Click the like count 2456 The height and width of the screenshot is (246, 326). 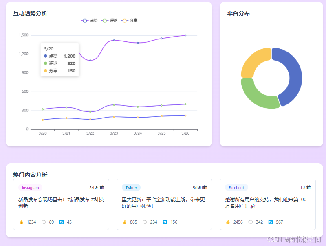tap(238, 222)
